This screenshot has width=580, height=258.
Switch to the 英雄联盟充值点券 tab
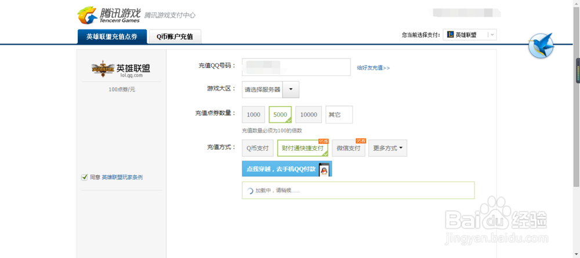(112, 37)
